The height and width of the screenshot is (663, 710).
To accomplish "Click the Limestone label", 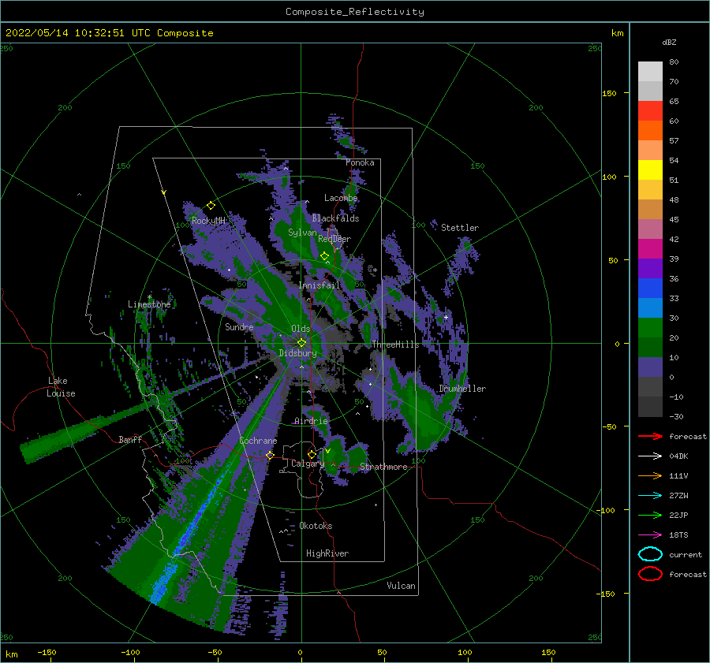I will (x=149, y=304).
